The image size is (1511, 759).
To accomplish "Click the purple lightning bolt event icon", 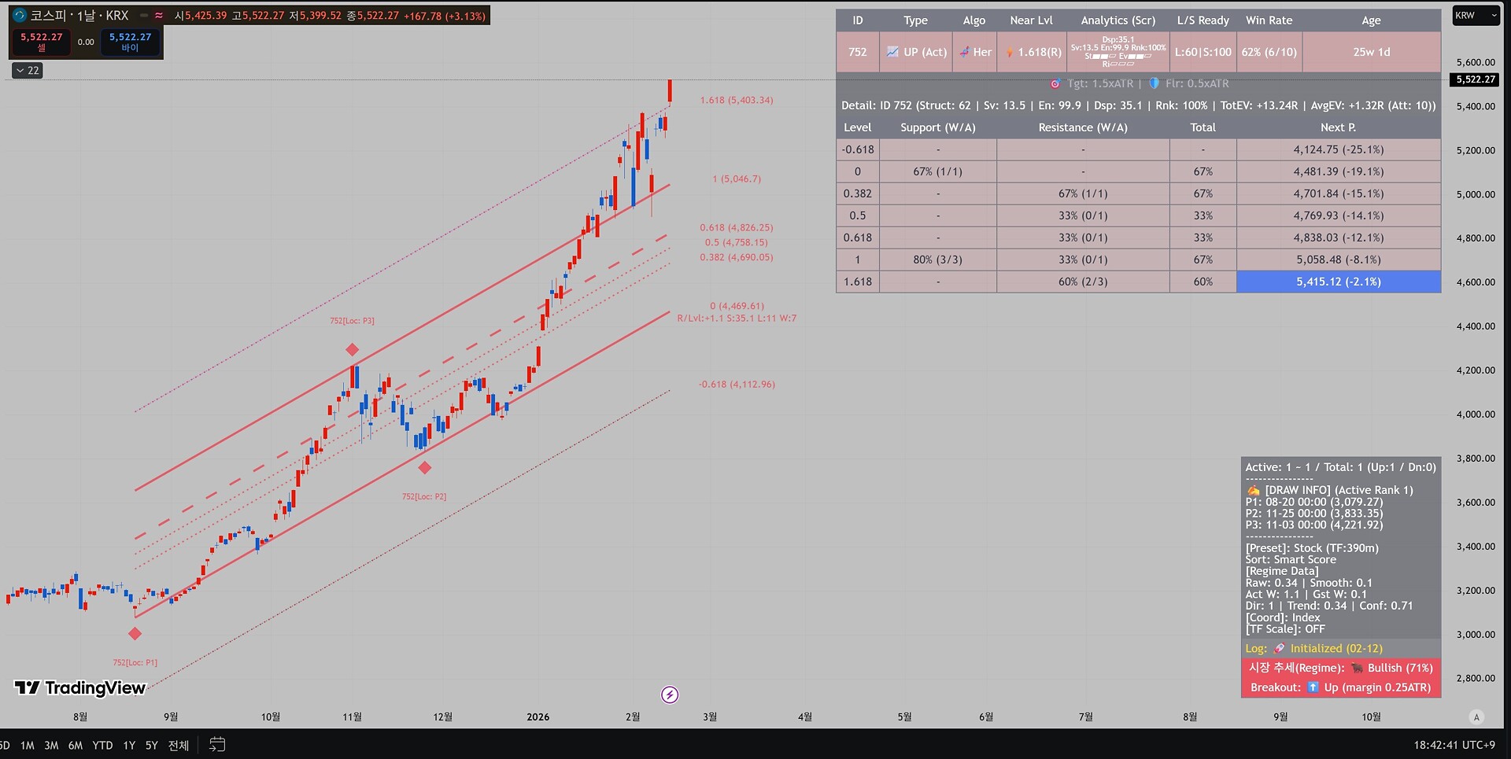I will click(670, 695).
